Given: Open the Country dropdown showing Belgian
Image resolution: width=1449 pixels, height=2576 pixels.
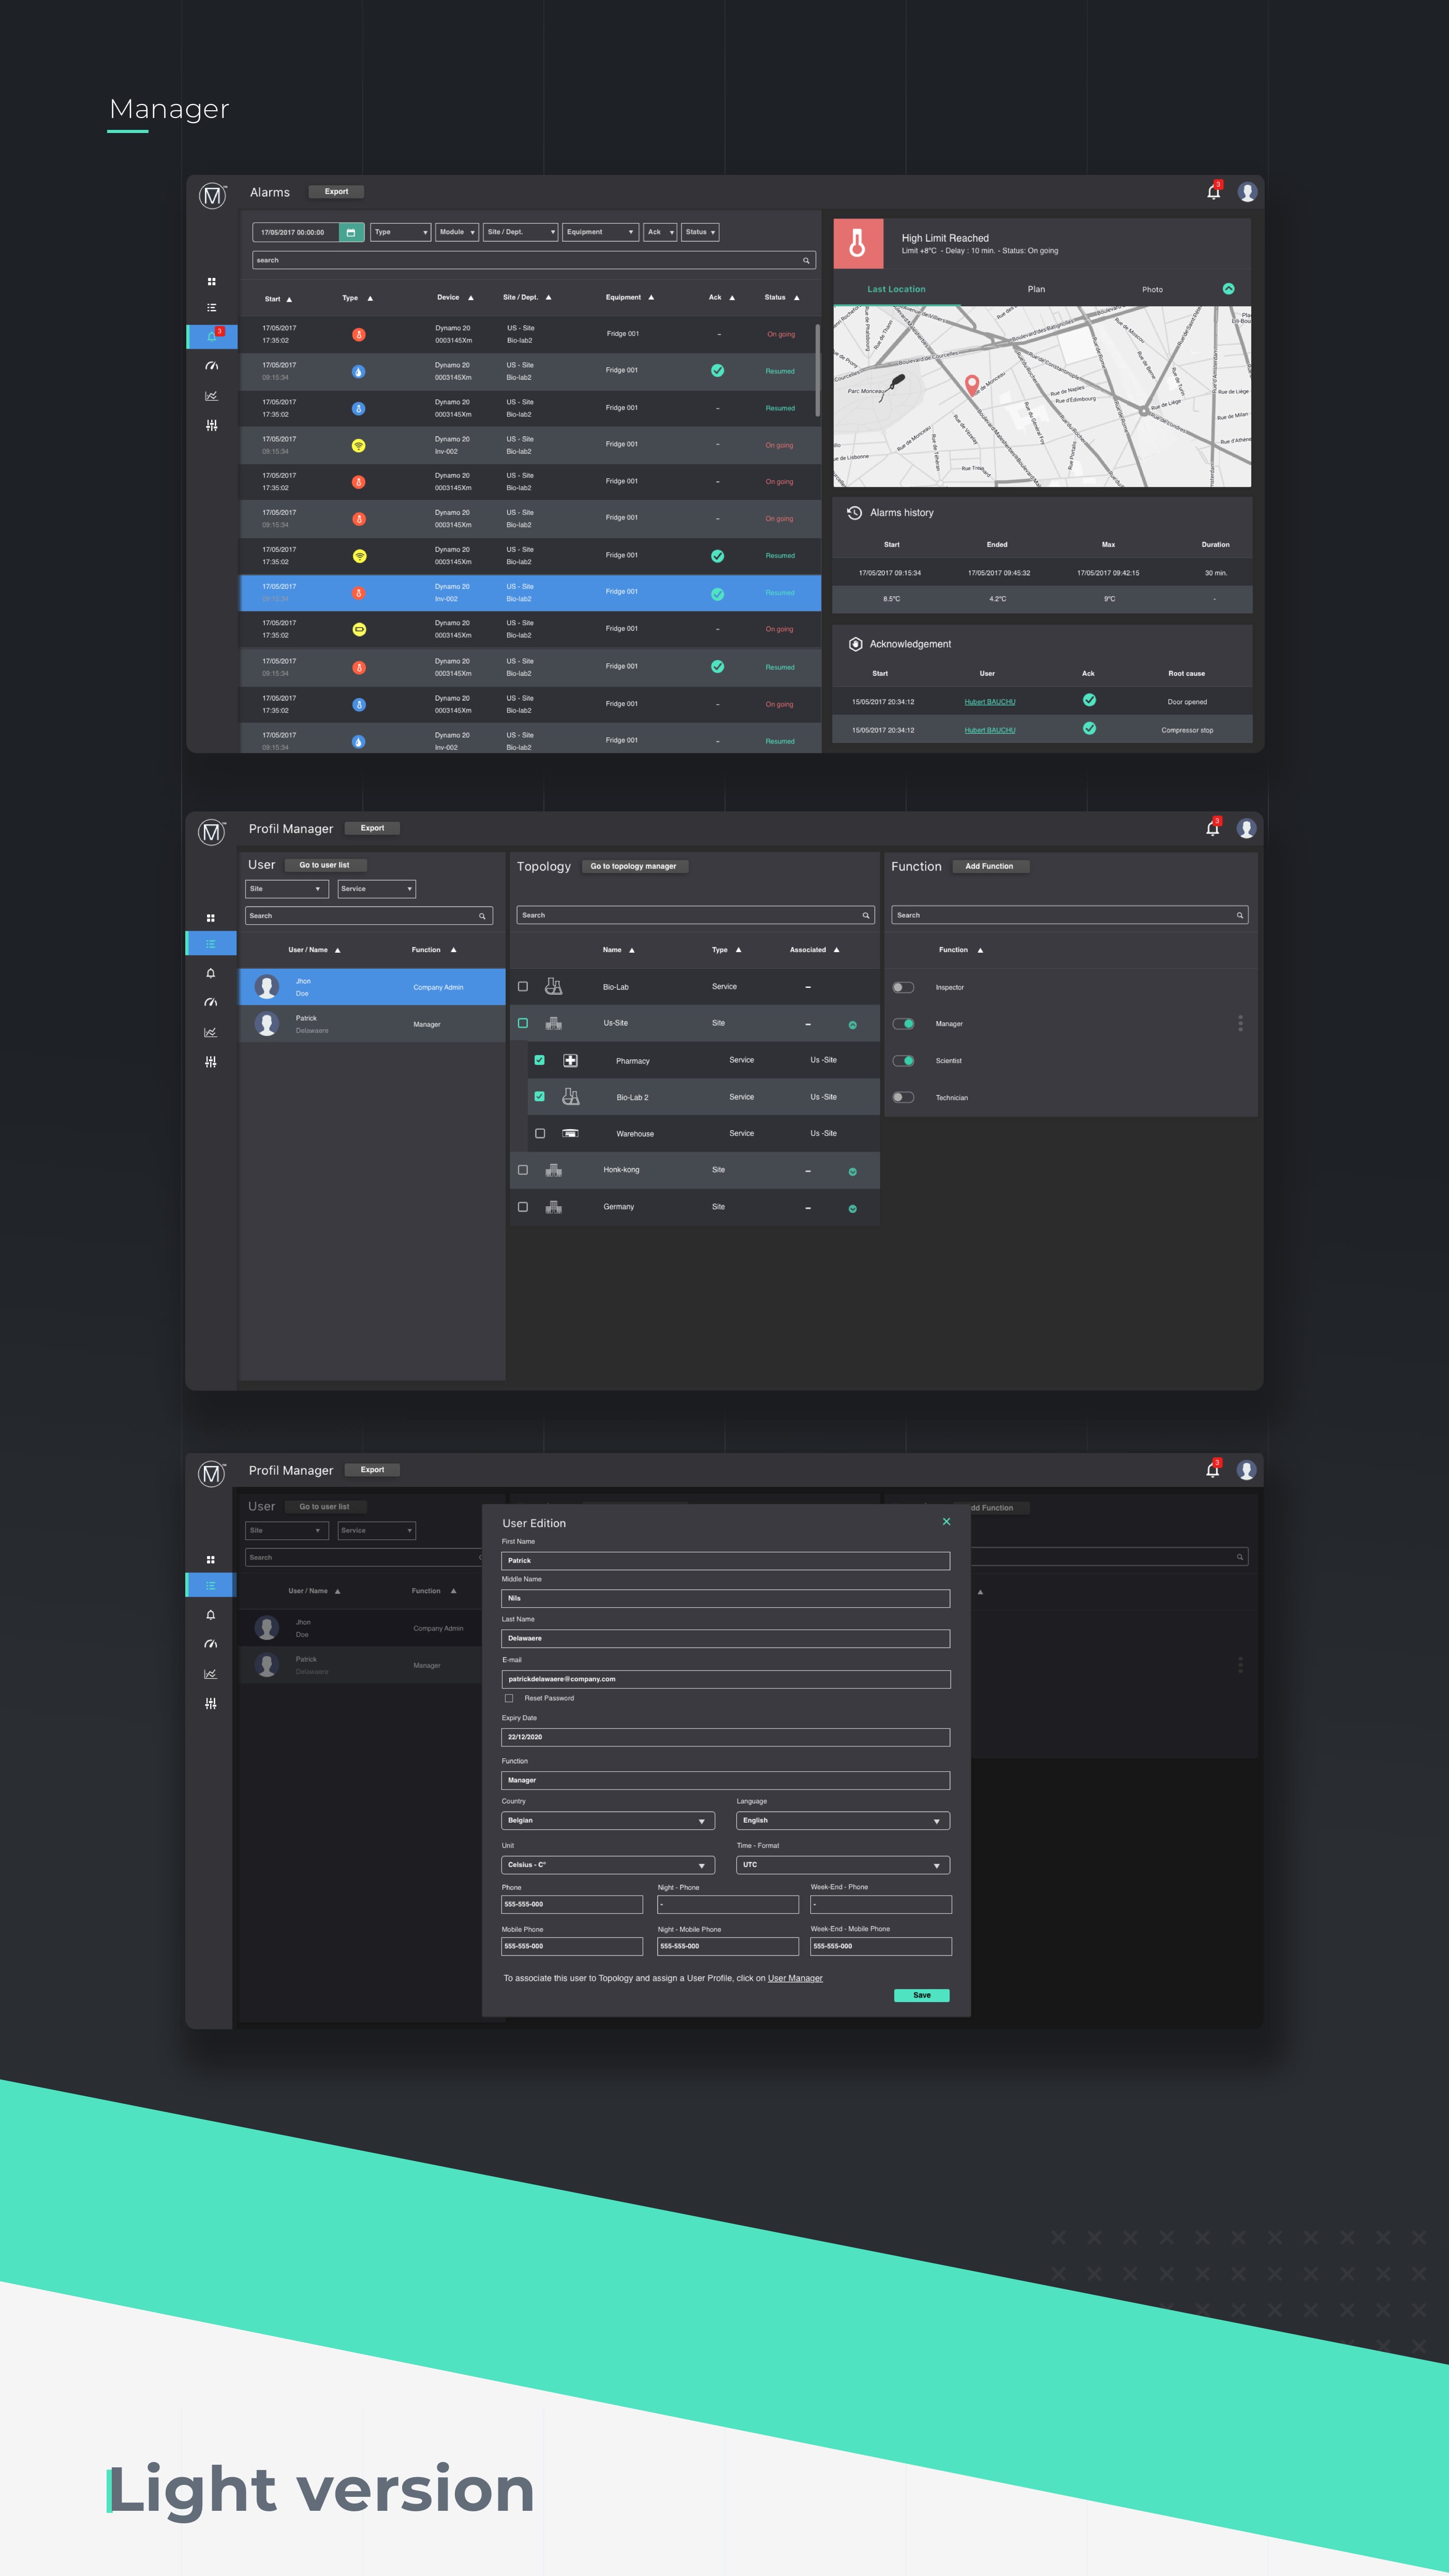Looking at the screenshot, I should tap(608, 1821).
